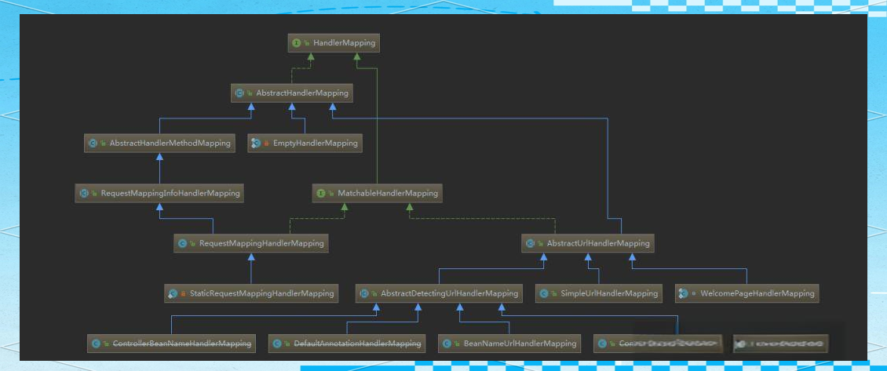Click the class icon of StaticRequestMappingHandlerMapping
This screenshot has width=887, height=371.
coord(173,293)
